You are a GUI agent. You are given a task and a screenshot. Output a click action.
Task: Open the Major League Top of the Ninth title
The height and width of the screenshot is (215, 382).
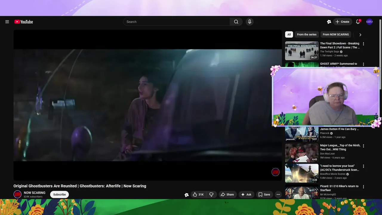click(340, 148)
